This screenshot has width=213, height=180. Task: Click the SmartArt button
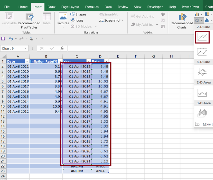click(x=108, y=14)
